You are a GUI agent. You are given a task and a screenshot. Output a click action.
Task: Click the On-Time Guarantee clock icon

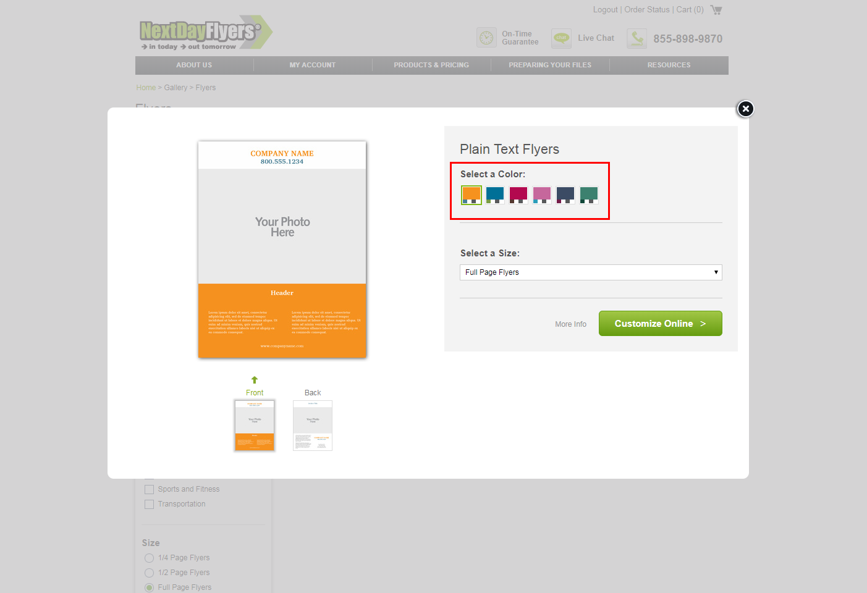click(x=486, y=38)
